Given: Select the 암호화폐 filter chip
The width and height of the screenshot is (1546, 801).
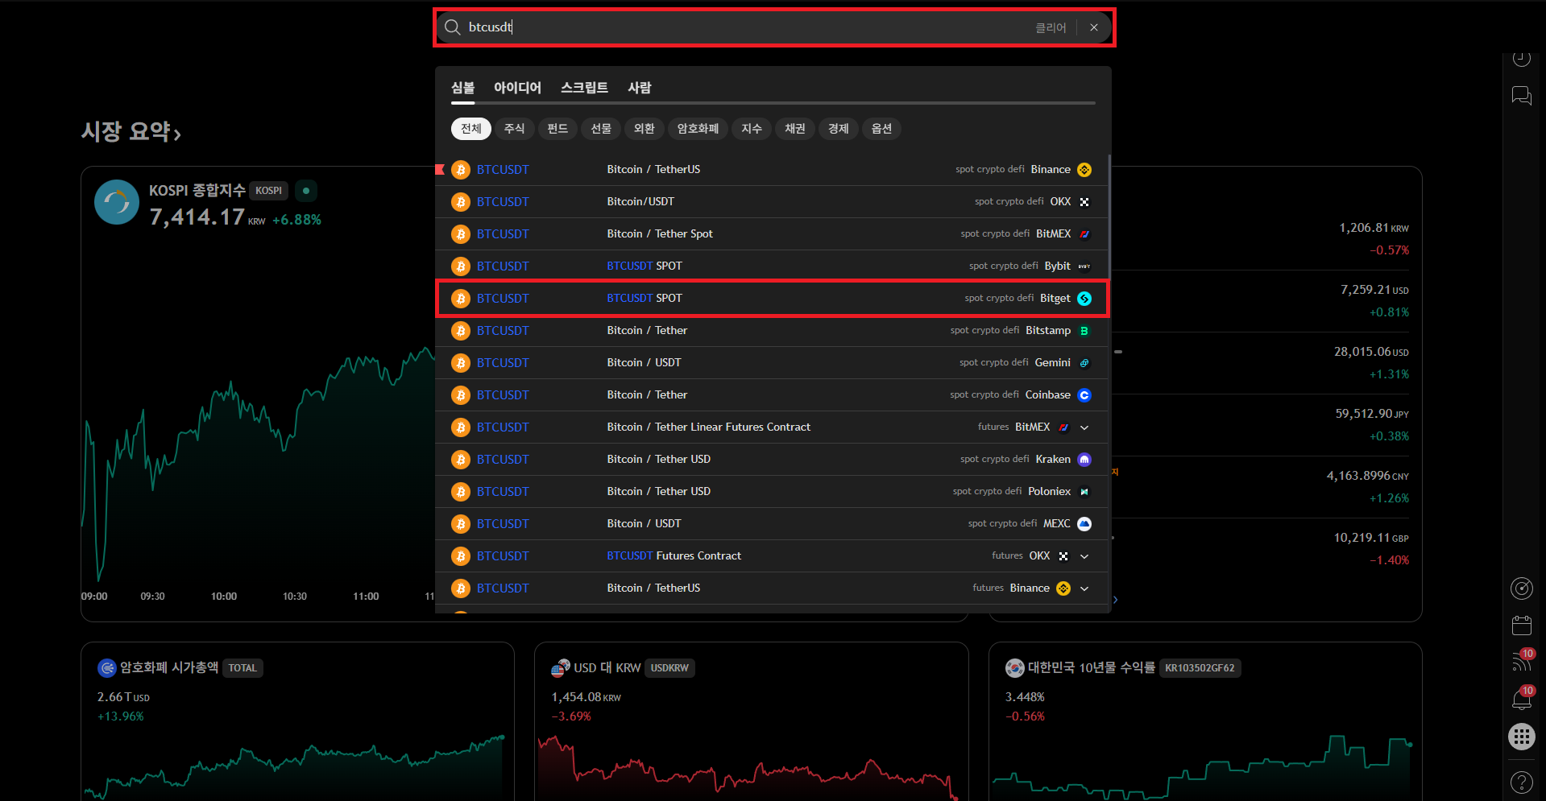Looking at the screenshot, I should (x=698, y=129).
